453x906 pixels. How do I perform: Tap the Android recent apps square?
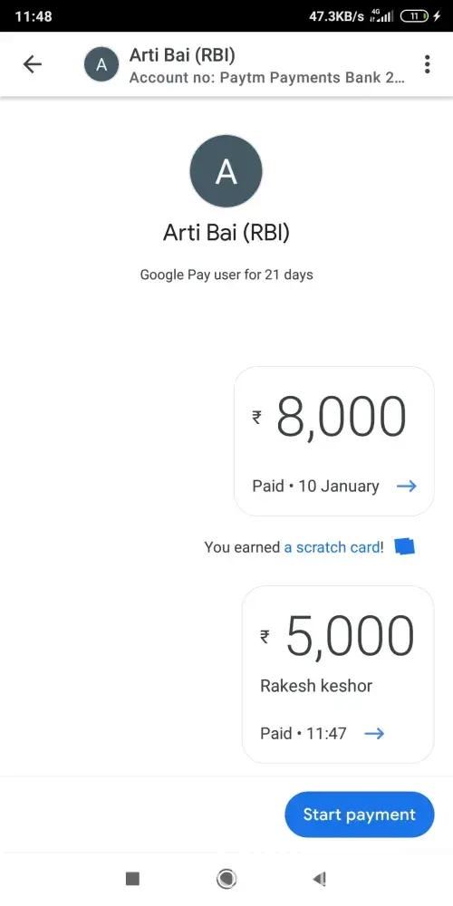coord(132,878)
